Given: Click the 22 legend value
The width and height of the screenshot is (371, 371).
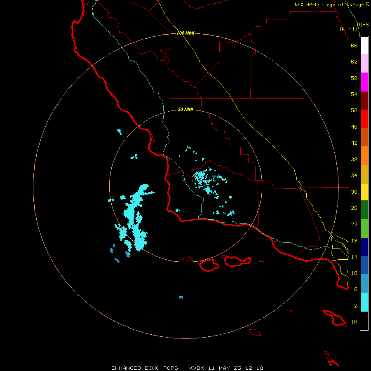Looking at the screenshot, I should point(354,224).
